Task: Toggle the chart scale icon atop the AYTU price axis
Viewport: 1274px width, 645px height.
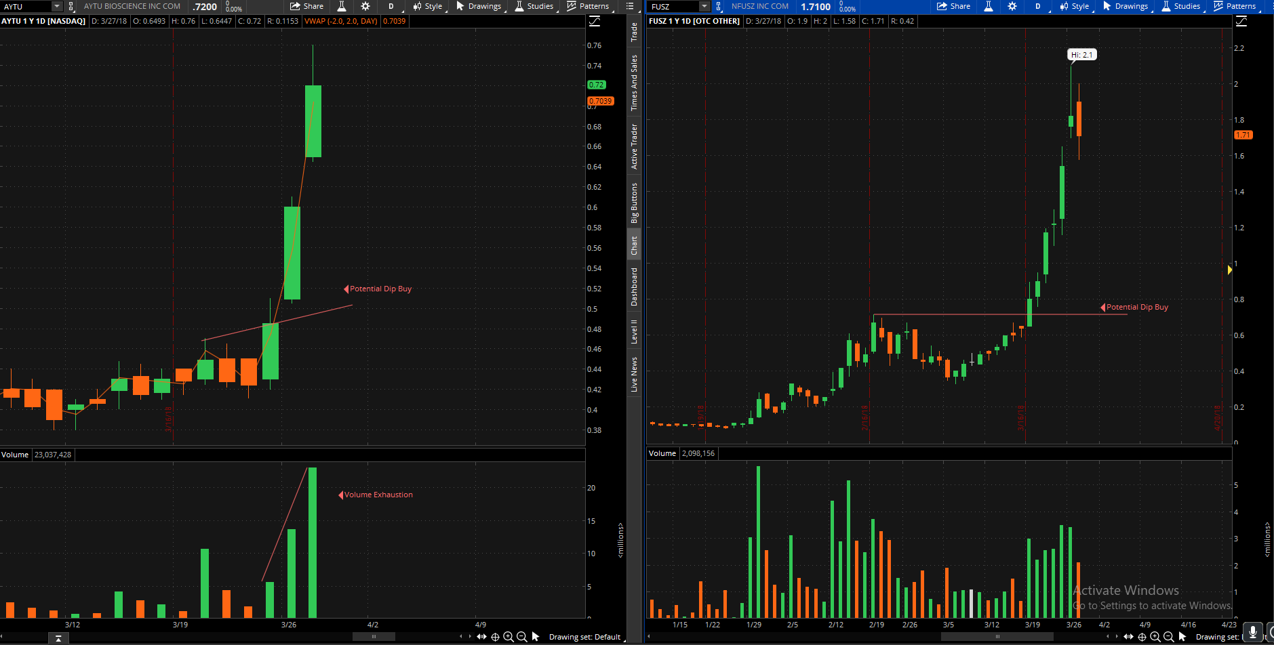Action: pos(595,22)
